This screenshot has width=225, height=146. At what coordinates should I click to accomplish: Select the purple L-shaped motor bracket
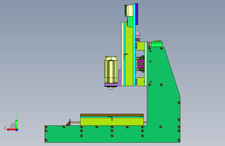(x=120, y=78)
